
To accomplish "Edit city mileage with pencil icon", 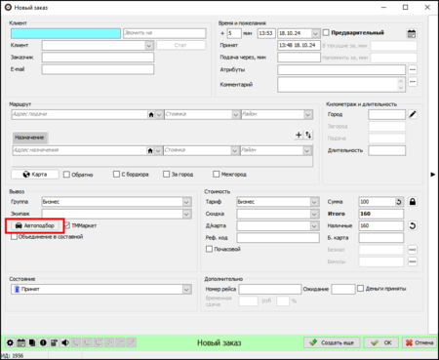I will pos(413,114).
